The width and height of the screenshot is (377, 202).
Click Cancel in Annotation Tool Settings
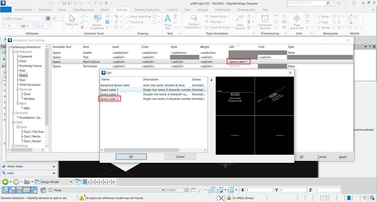(322, 157)
